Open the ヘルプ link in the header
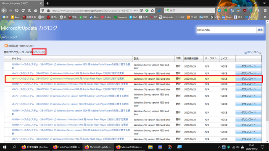 click(x=13, y=37)
